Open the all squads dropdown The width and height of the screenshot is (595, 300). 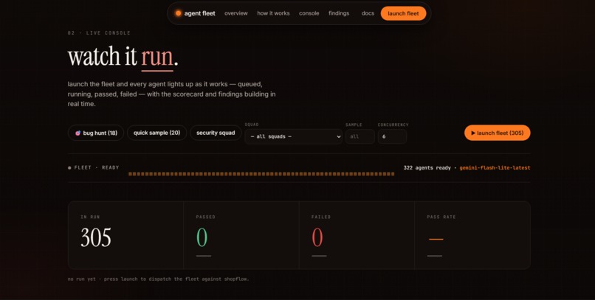[x=293, y=136]
